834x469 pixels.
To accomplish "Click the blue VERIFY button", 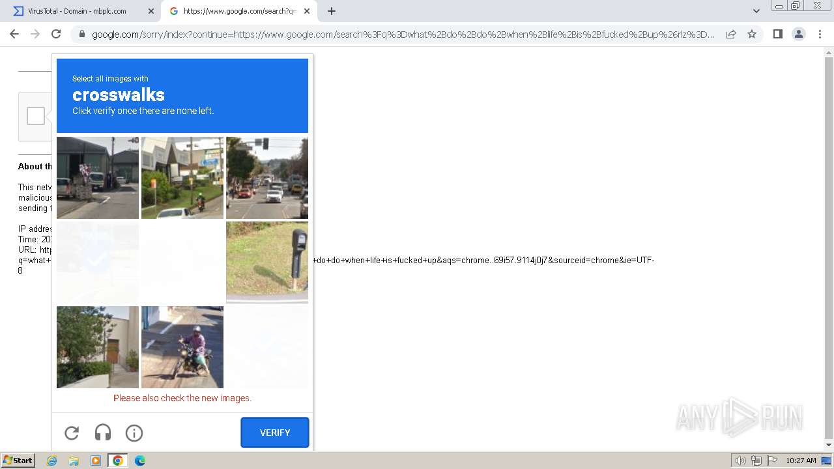I will [275, 433].
